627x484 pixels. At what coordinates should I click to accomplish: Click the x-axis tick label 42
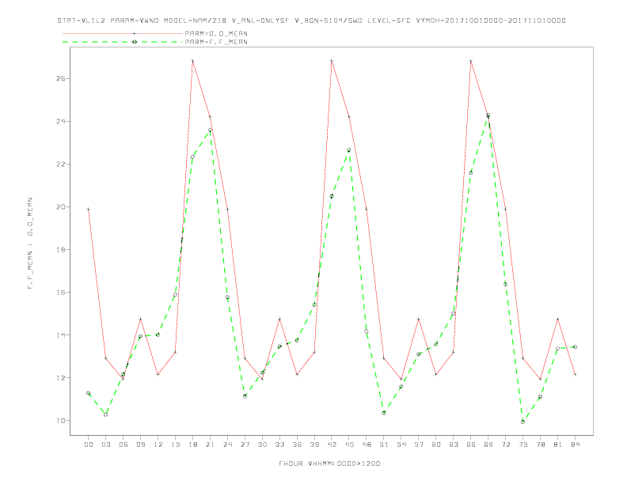pos(332,444)
